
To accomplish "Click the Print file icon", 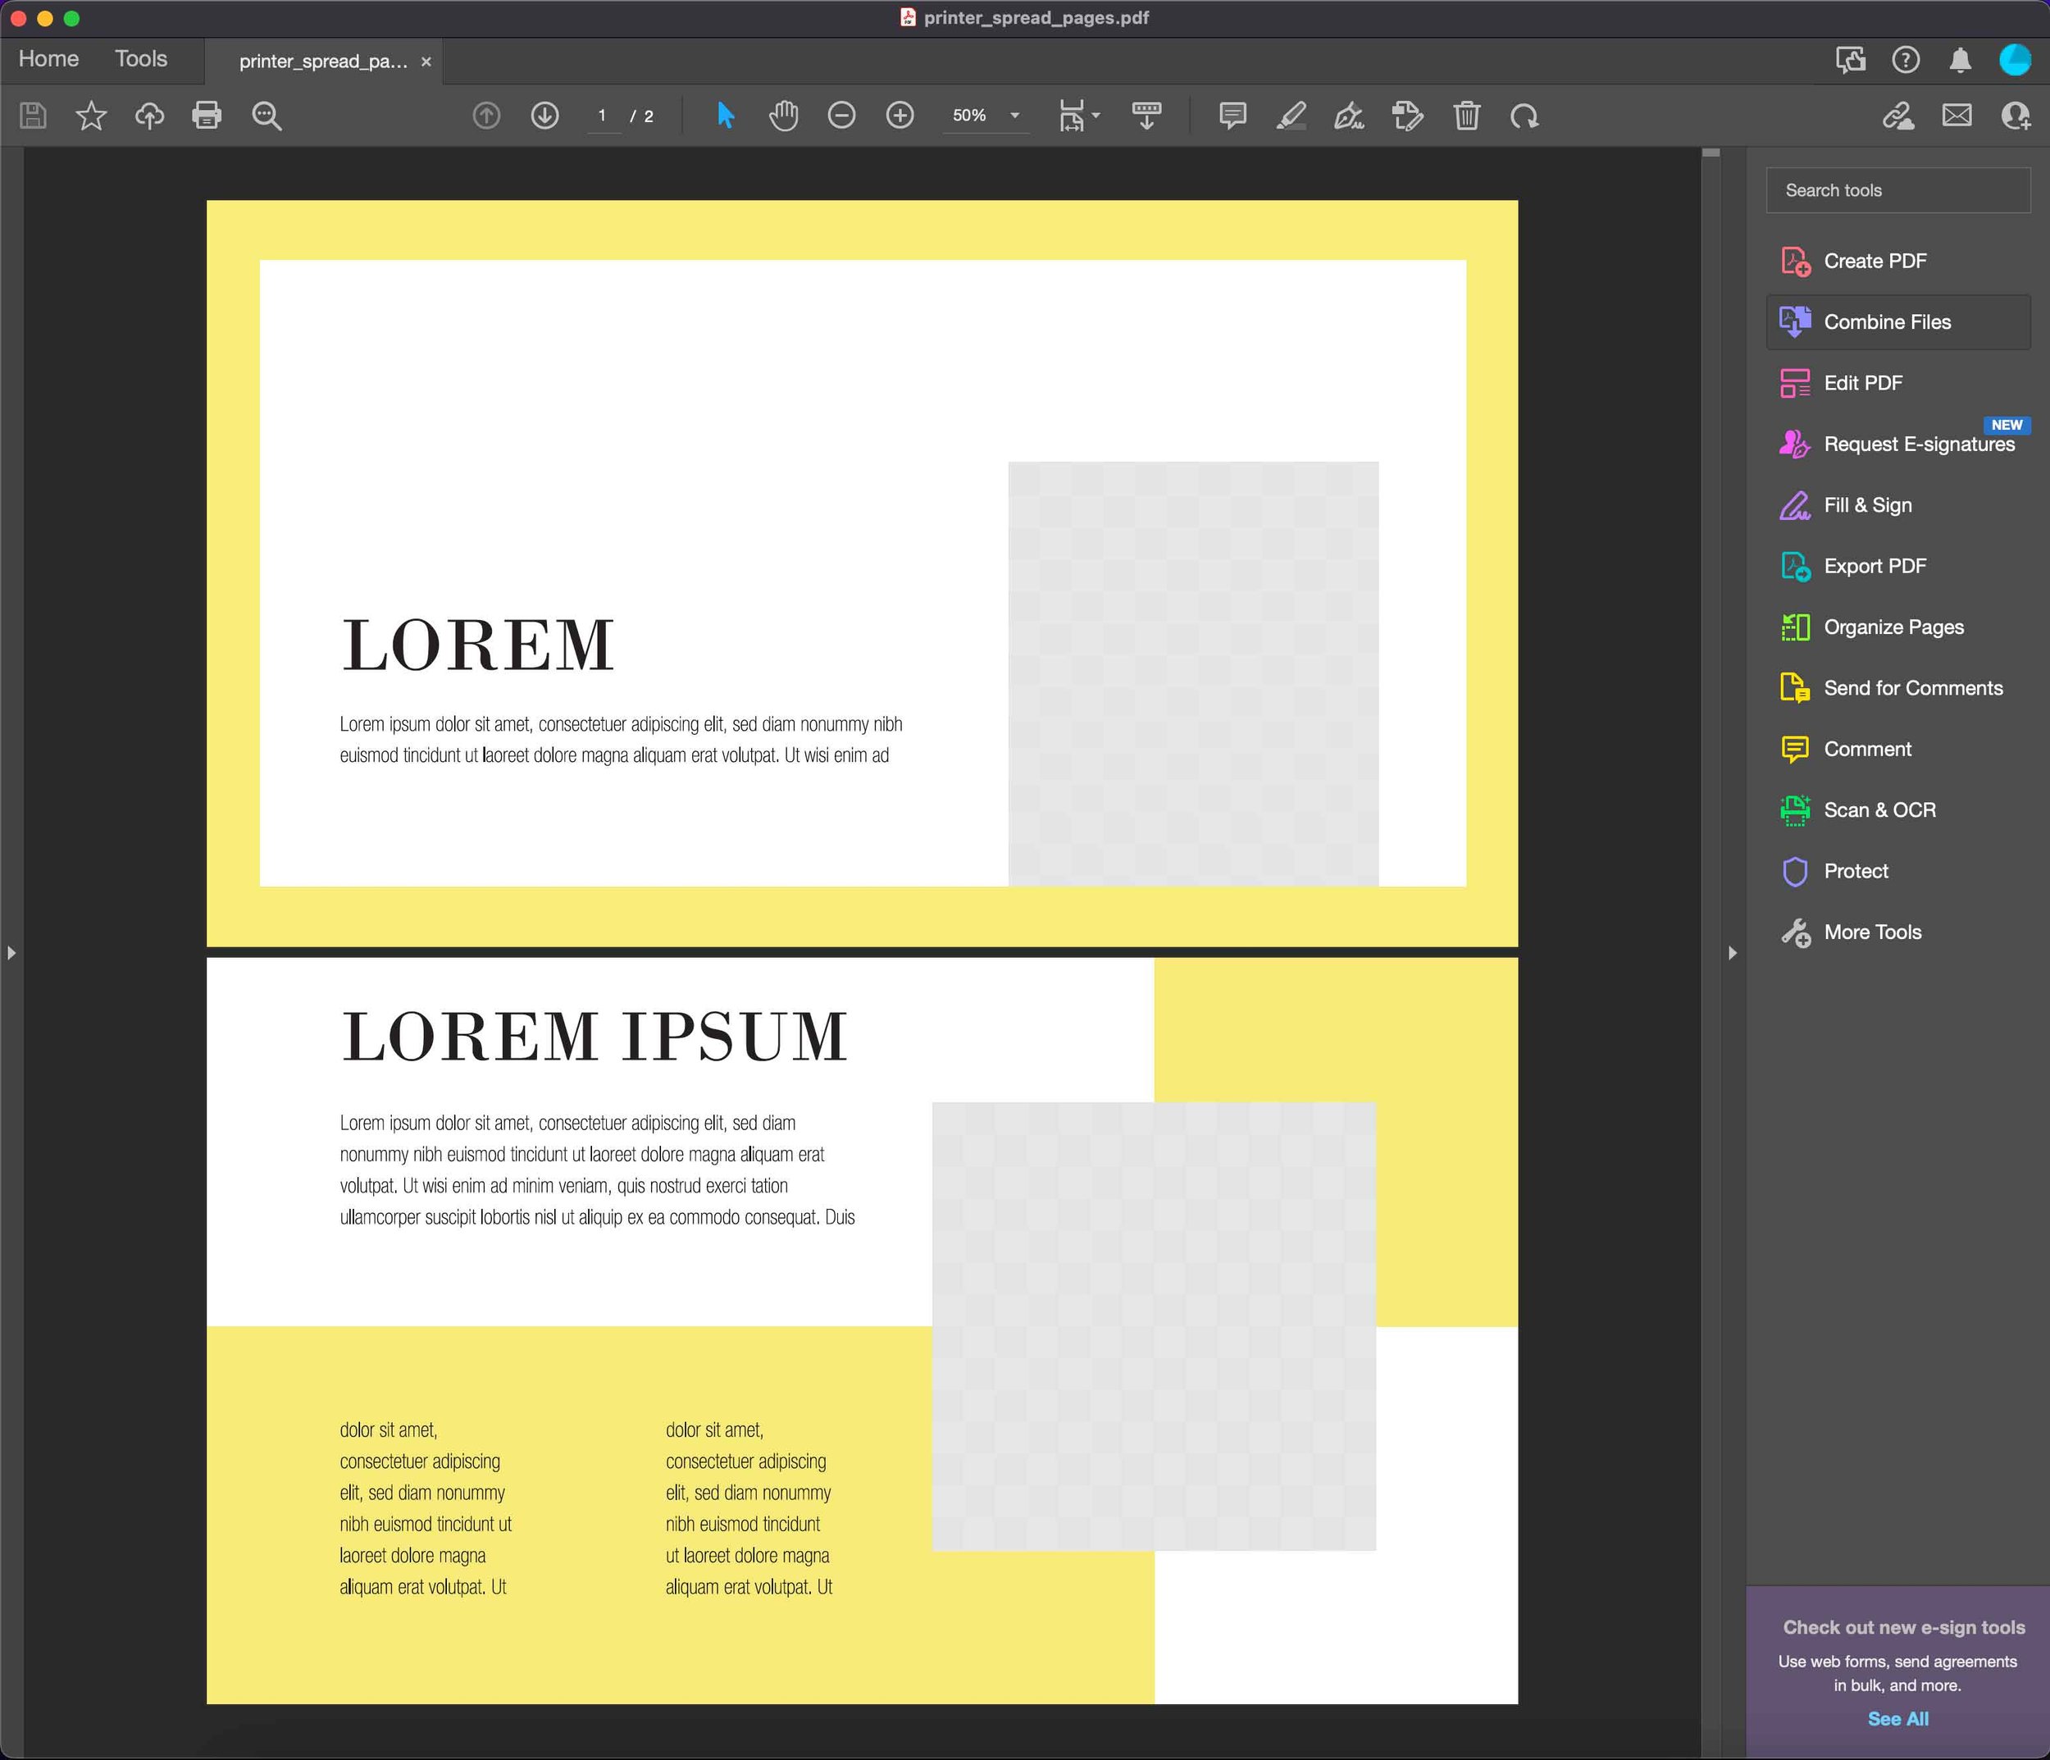I will tap(207, 116).
